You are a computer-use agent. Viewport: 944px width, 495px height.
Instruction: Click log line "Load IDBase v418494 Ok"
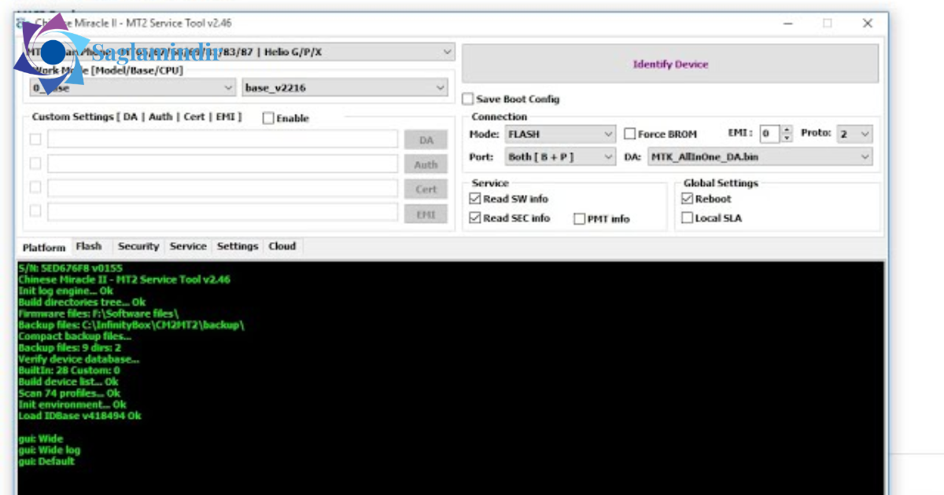[79, 416]
